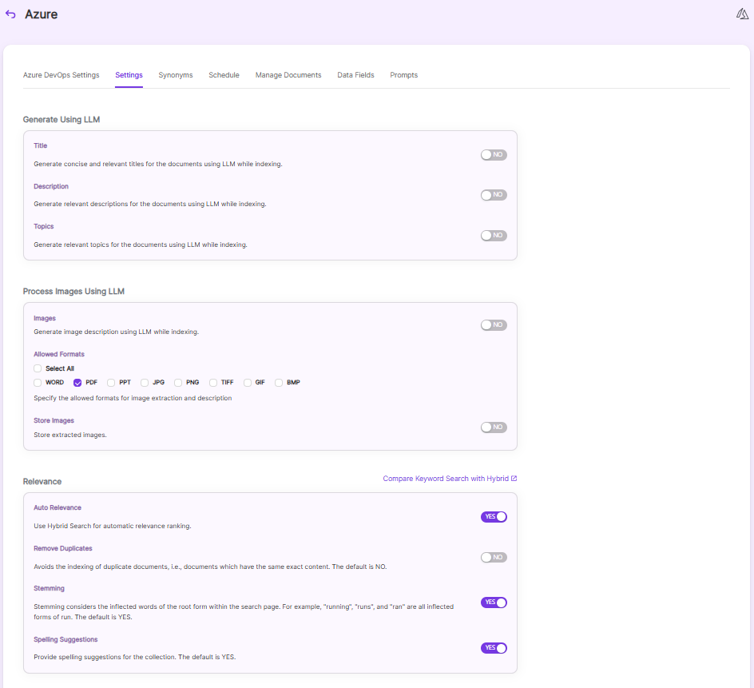The image size is (754, 688).
Task: Check the PPT format checkbox
Action: point(111,383)
